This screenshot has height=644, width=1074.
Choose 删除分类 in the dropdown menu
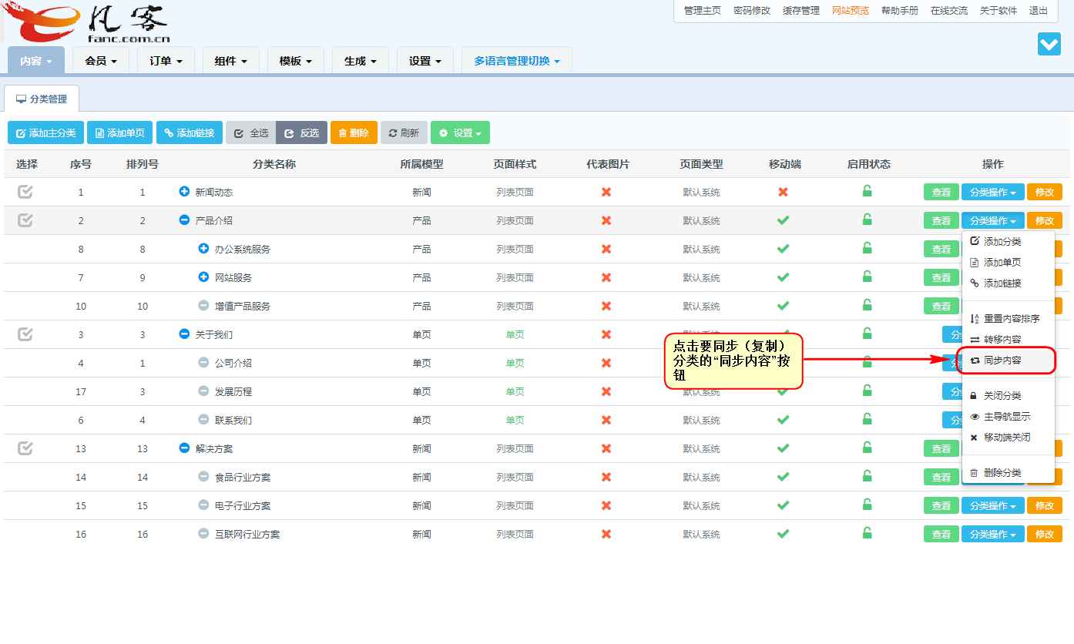click(x=1009, y=472)
